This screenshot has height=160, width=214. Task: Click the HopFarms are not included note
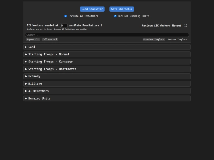click(57, 29)
